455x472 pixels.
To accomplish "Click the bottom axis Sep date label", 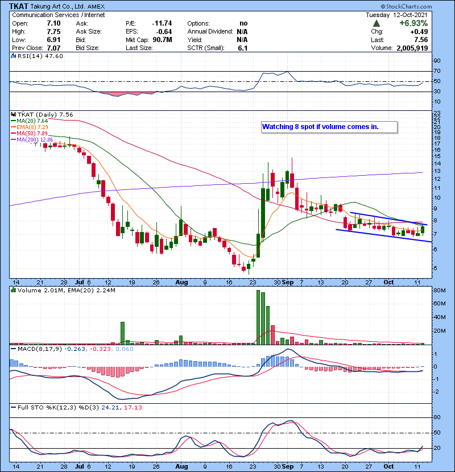I will coord(288,466).
